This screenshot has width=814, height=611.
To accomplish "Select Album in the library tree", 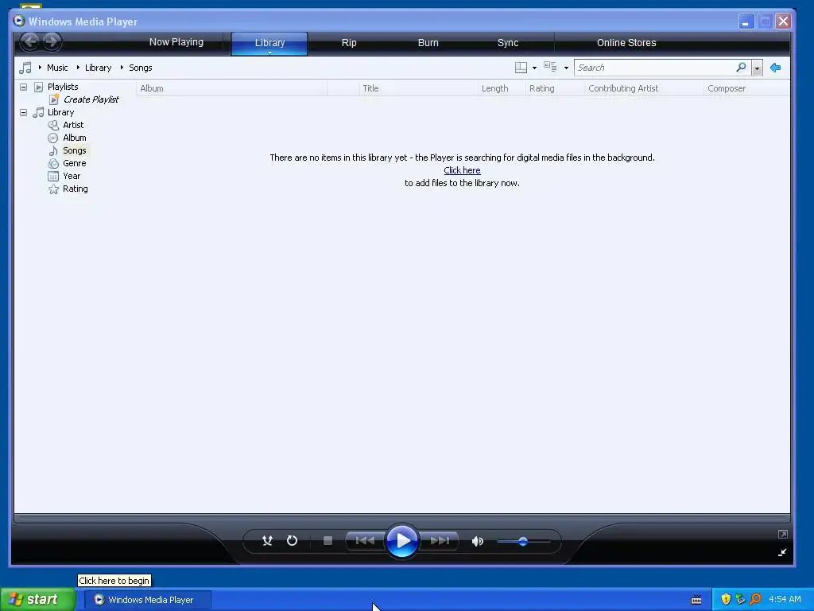I will (x=74, y=138).
